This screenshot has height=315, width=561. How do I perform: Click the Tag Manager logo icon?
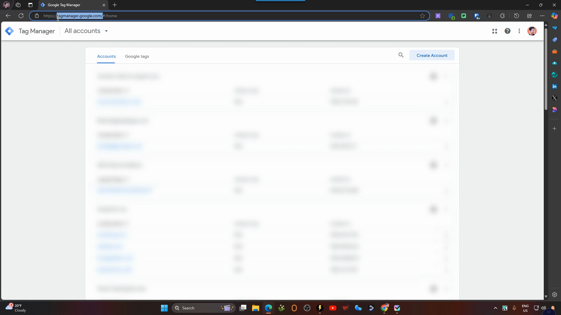[9, 31]
